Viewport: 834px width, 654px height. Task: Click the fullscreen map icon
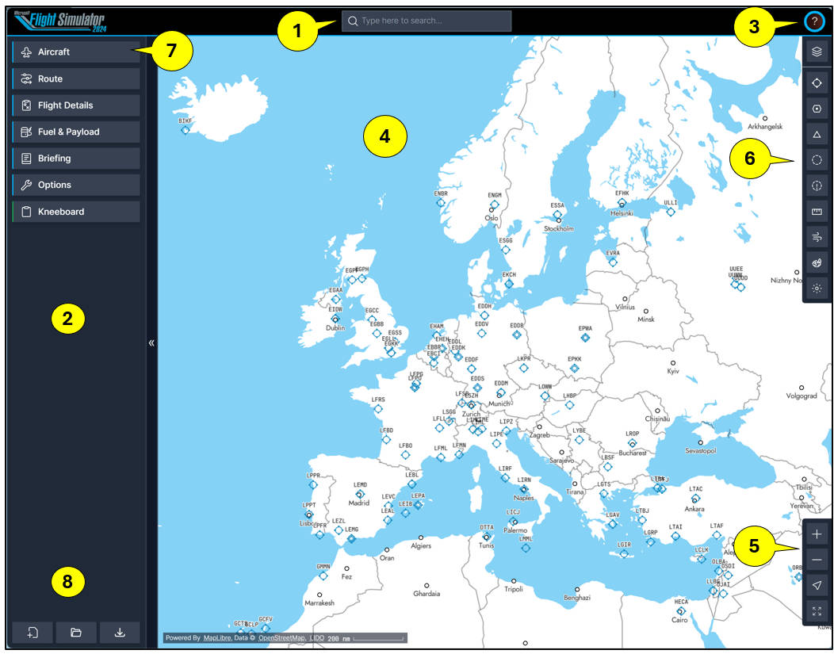tap(817, 612)
